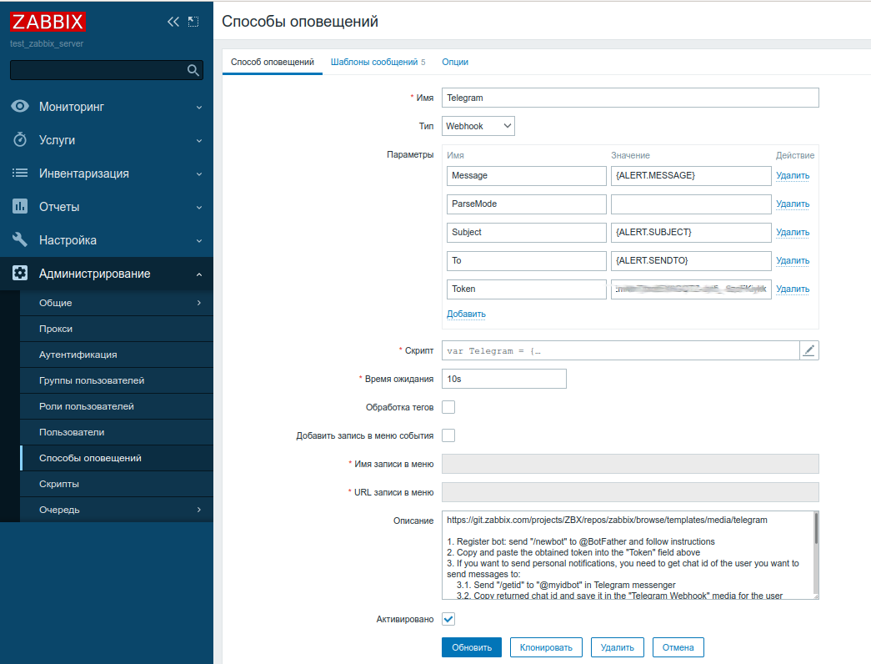Collapse the Администрирование menu
The height and width of the screenshot is (664, 871).
107,274
